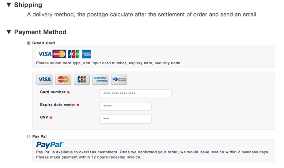Image resolution: width=284 pixels, height=168 pixels.
Task: Click the PayPal logo
Action: pyautogui.click(x=50, y=145)
